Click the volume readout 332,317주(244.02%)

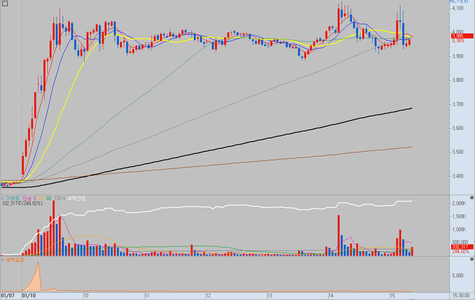[22, 203]
